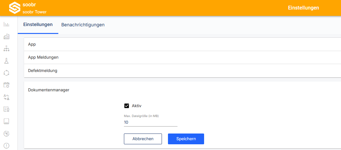Open the book sidebar icon
The width and height of the screenshot is (341, 150).
coord(7,121)
